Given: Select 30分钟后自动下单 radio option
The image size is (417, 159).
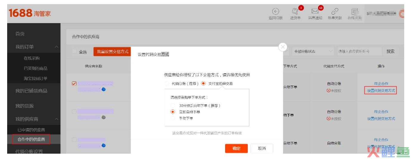Looking at the screenshot, I should tap(173, 106).
